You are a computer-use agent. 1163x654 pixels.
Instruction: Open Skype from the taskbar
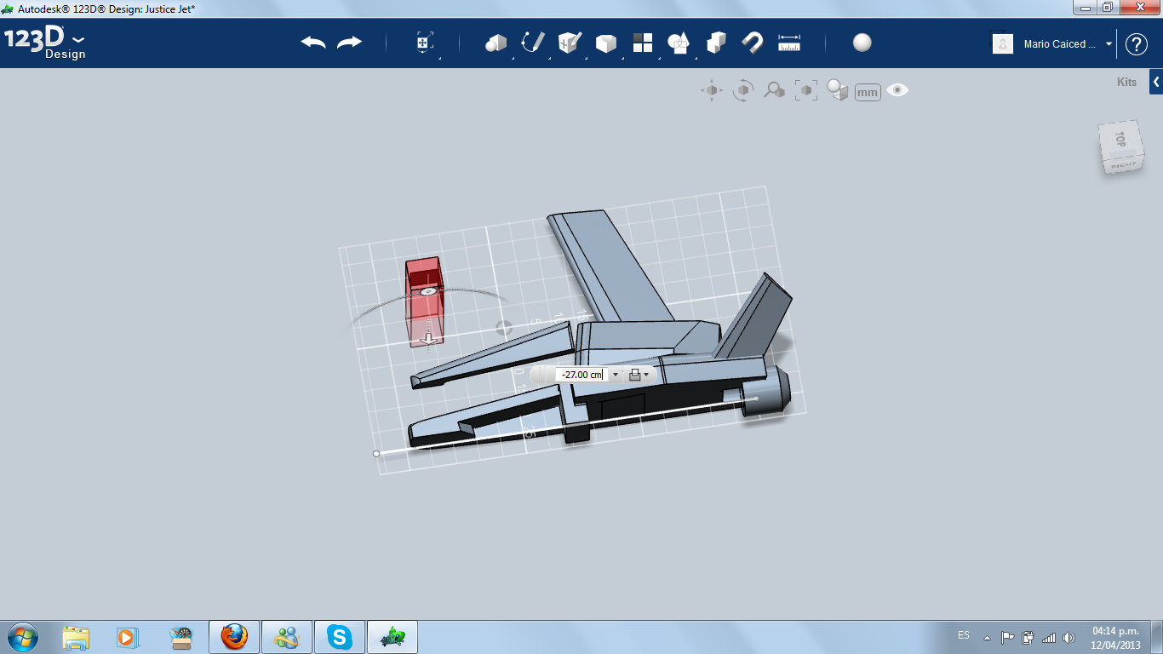click(340, 637)
